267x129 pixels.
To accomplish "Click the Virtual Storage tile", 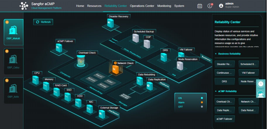I will [125, 96].
